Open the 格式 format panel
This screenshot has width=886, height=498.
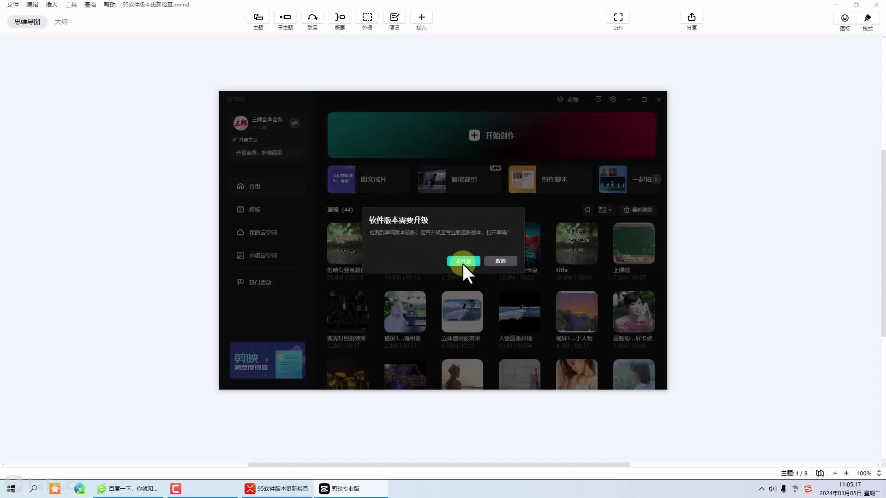(x=868, y=21)
